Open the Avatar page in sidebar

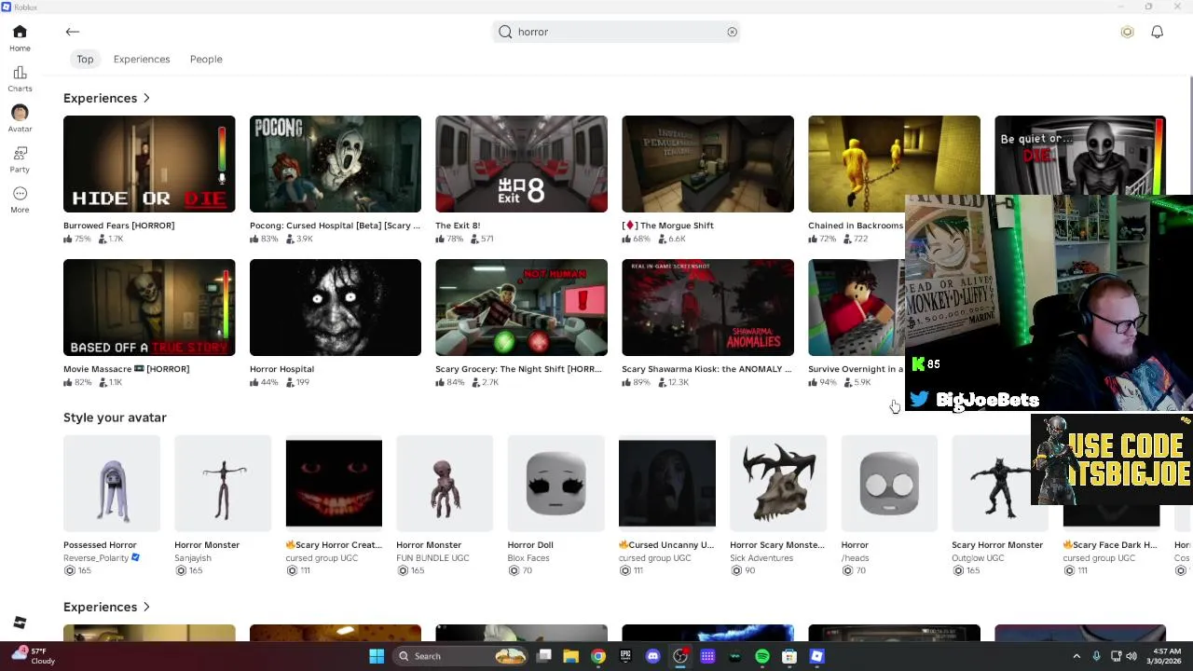coord(20,119)
